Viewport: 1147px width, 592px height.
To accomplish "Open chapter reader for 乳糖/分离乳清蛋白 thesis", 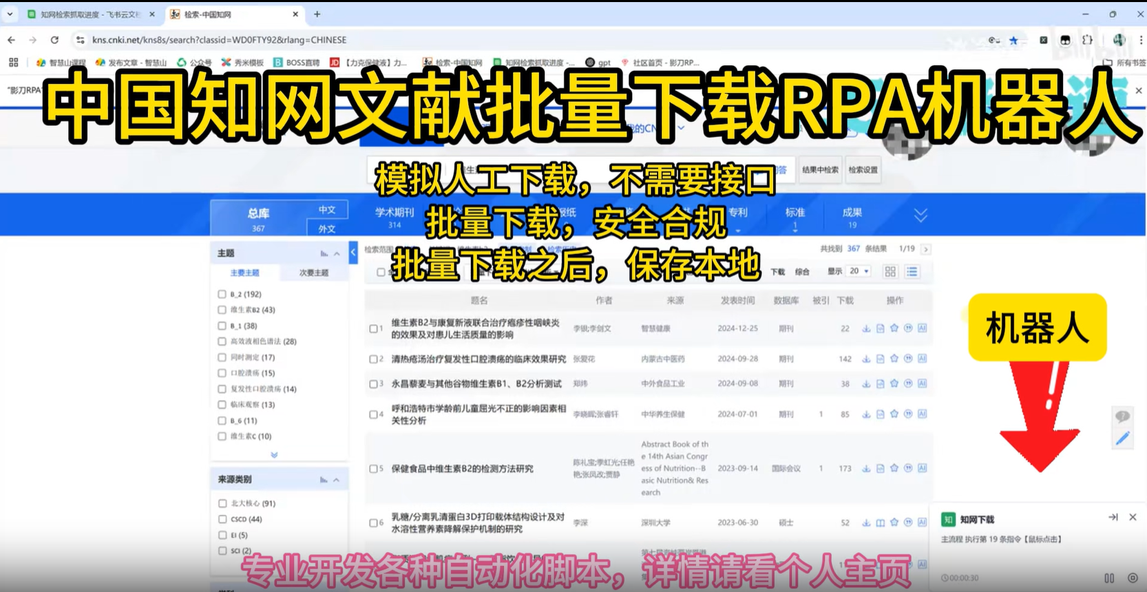I will 881,523.
